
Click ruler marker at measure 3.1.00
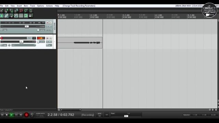[x=126, y=15]
